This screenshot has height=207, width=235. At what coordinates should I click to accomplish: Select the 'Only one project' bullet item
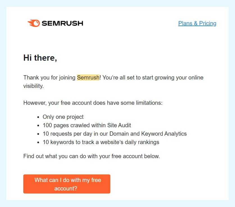pyautogui.click(x=63, y=117)
